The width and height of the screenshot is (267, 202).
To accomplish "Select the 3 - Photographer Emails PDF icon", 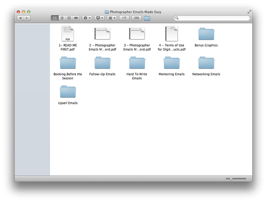I will pyautogui.click(x=137, y=33).
